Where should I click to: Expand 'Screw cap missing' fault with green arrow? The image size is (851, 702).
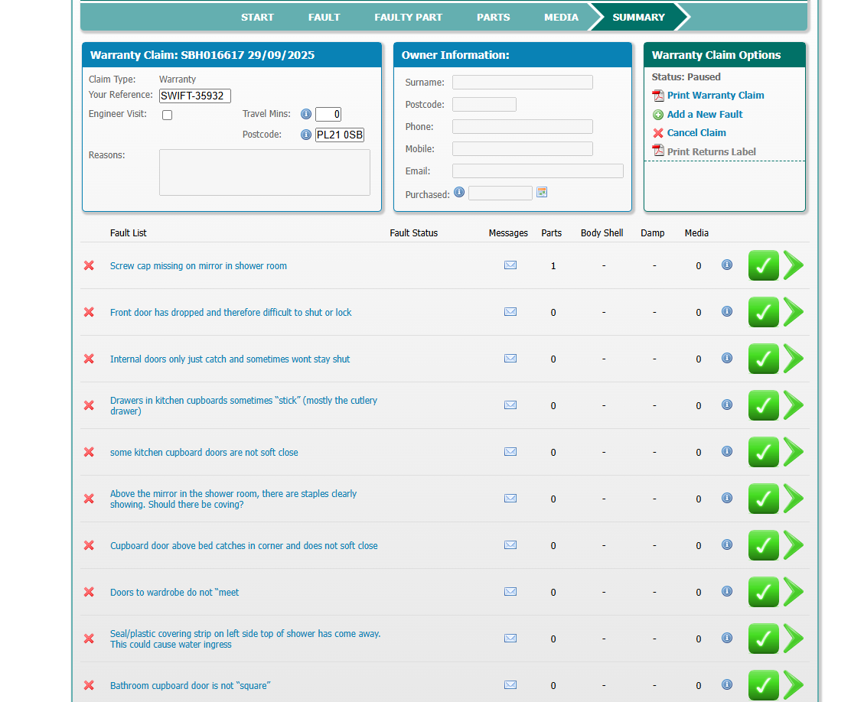794,265
